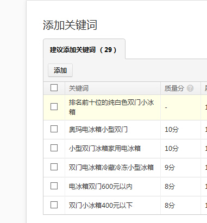Screen dimensions: 207x223
Task: Toggle the select-all checkbox in table header
Action: [54, 88]
